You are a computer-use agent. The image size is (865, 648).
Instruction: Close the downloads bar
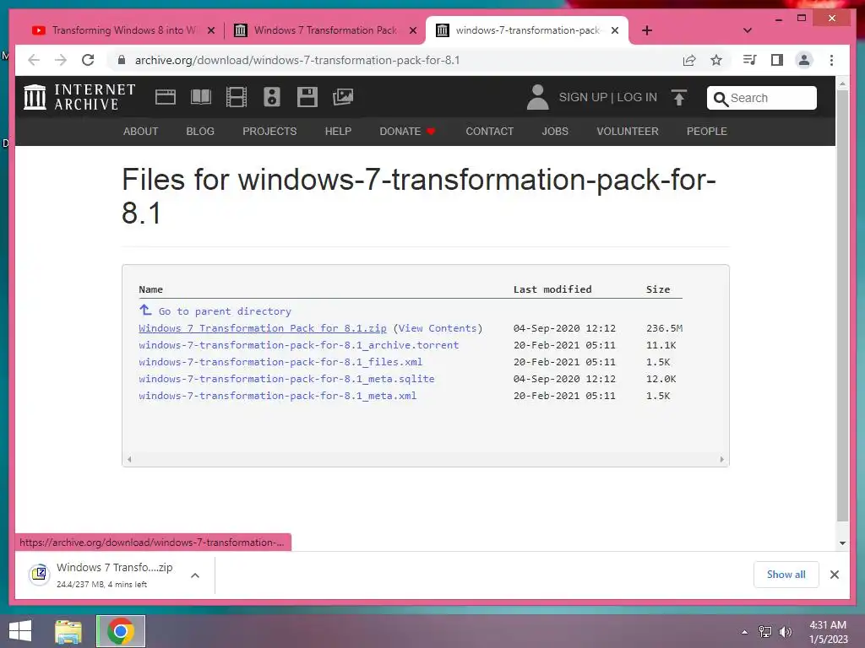coord(835,575)
